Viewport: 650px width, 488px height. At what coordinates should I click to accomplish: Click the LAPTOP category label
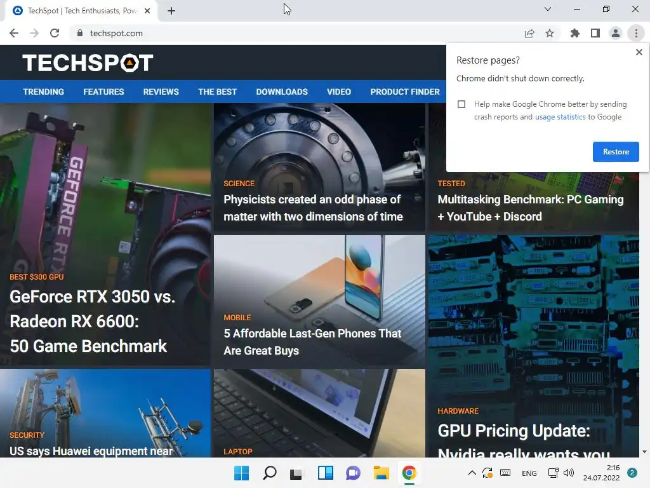point(238,452)
